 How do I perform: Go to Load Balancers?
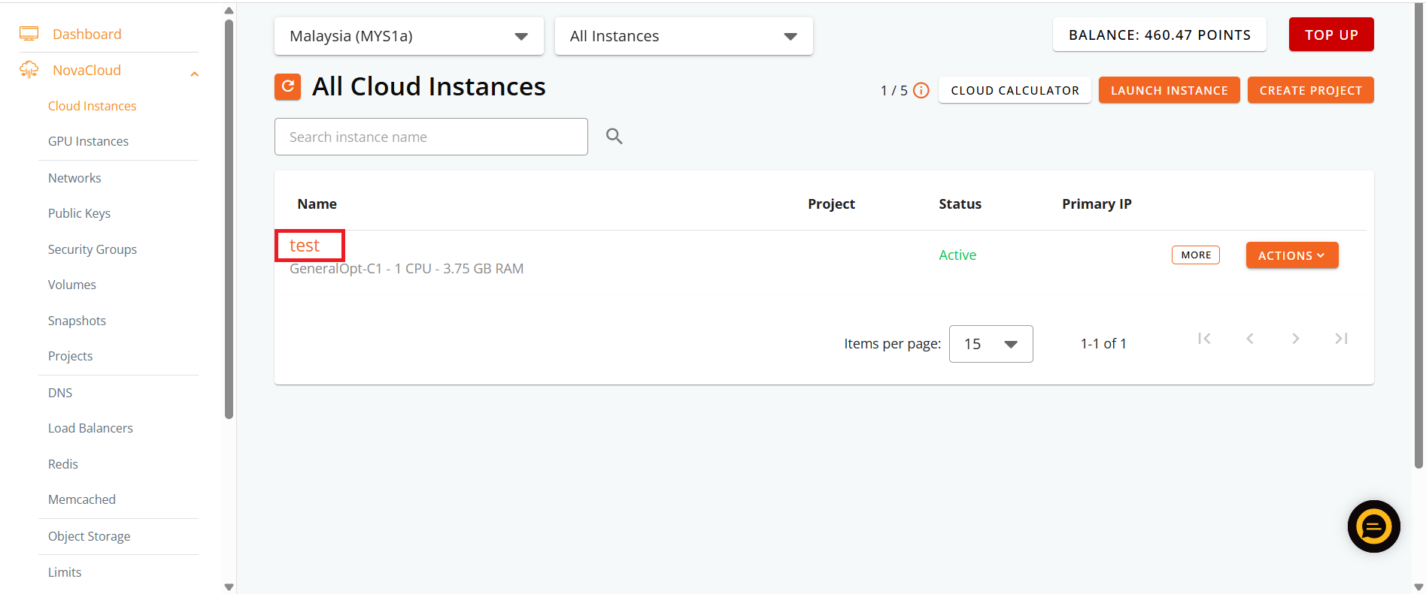pos(90,428)
